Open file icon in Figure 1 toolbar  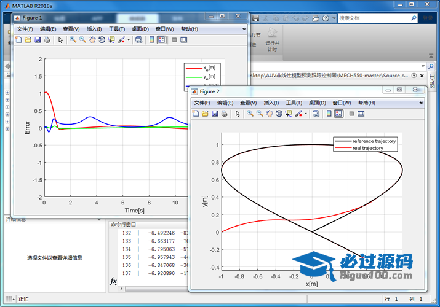pos(28,40)
